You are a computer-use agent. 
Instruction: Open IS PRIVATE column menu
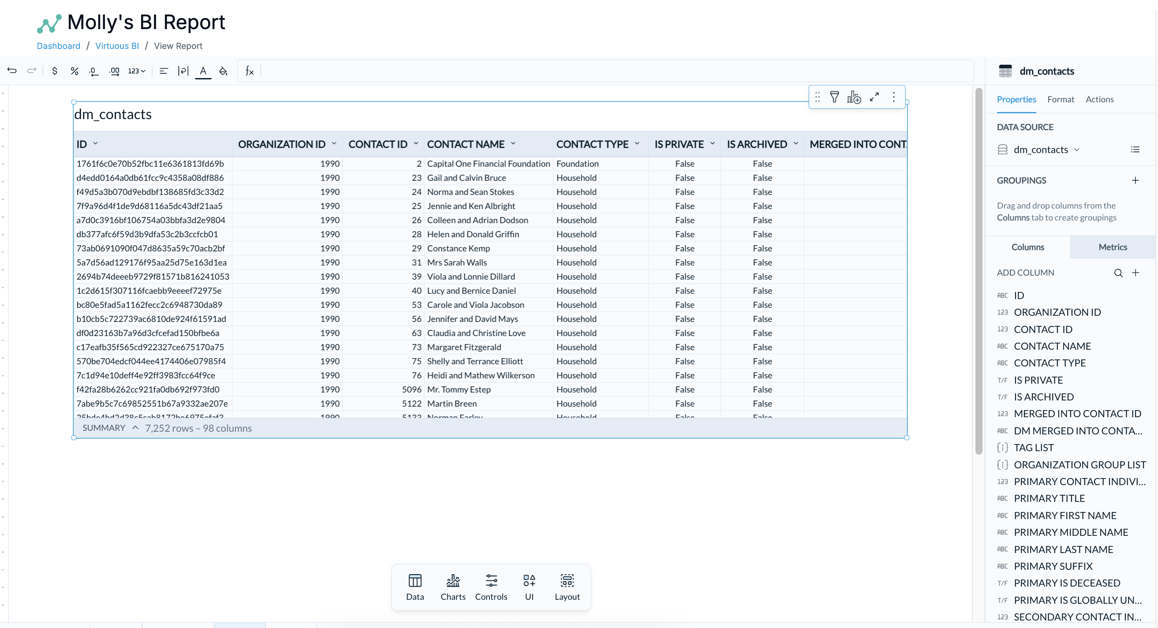pos(713,143)
